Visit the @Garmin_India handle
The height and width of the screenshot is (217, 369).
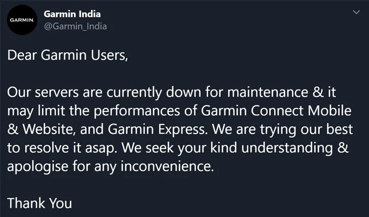(76, 26)
